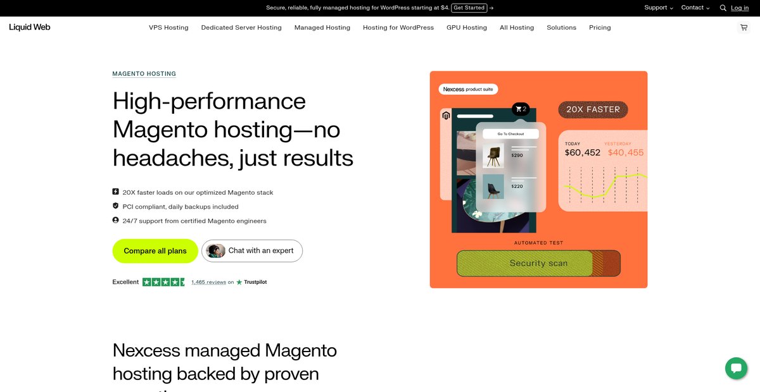This screenshot has width=760, height=392.
Task: Open the 1,465 reviews link
Action: [x=209, y=282]
